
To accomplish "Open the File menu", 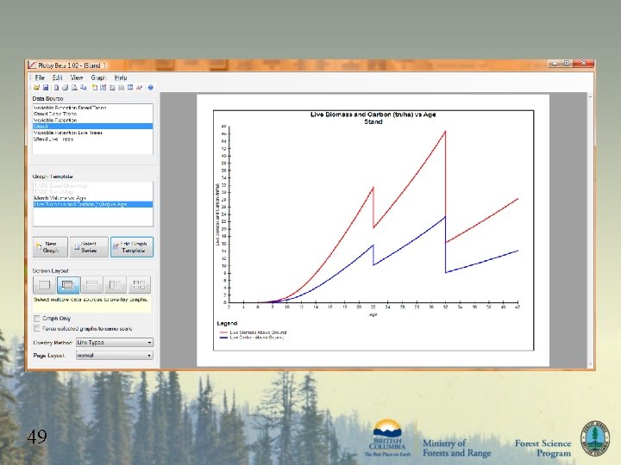I will click(x=40, y=77).
